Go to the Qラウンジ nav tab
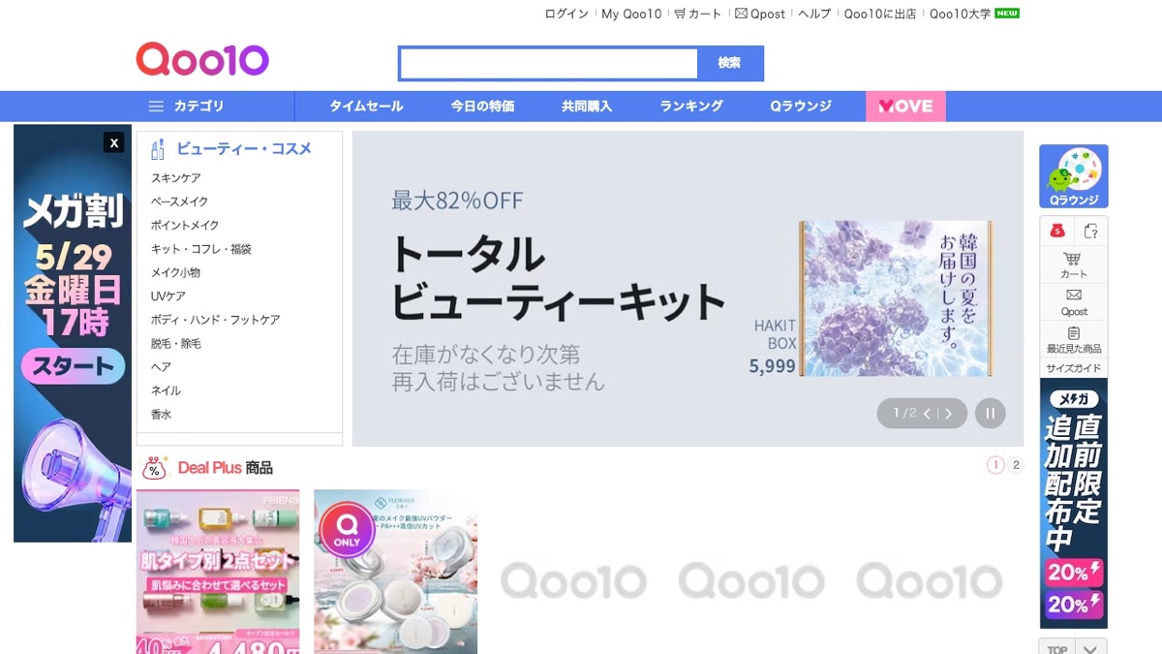The height and width of the screenshot is (654, 1162). [x=801, y=107]
